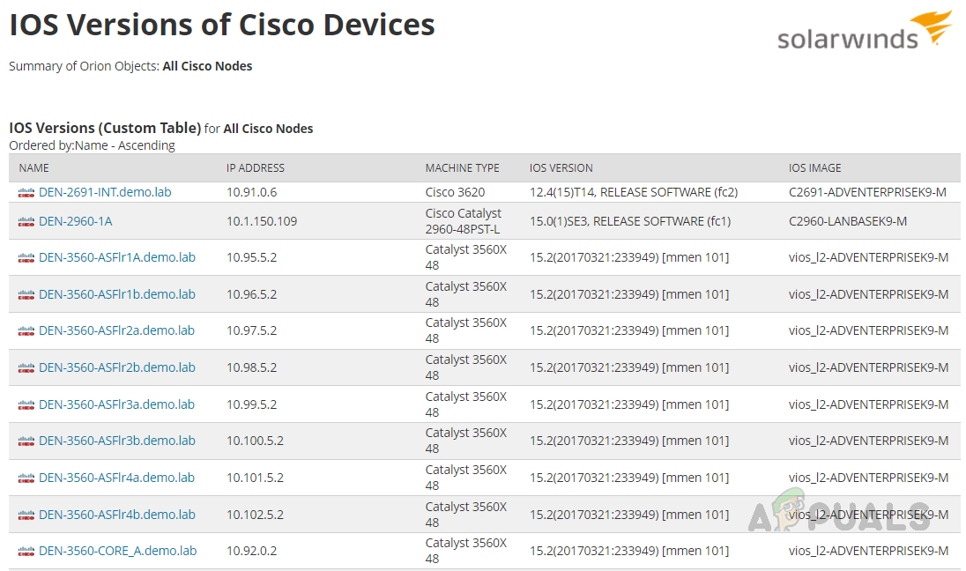Image resolution: width=966 pixels, height=571 pixels.
Task: Open the DEN-2960-1A node link
Action: pyautogui.click(x=76, y=221)
